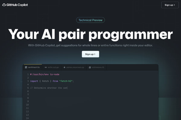Screen dimensions: 181x120
Task: Click the "Your AI pair programmer" headline
Action: tap(91, 34)
